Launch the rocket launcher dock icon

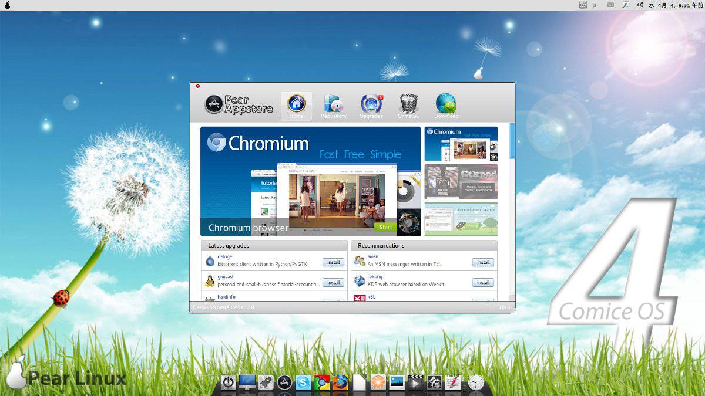click(x=266, y=383)
